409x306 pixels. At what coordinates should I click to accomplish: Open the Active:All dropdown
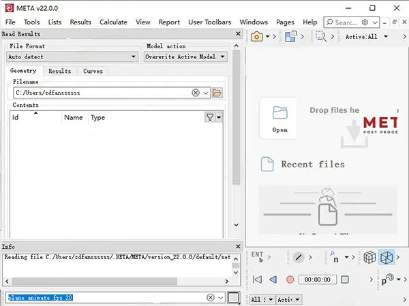click(367, 37)
